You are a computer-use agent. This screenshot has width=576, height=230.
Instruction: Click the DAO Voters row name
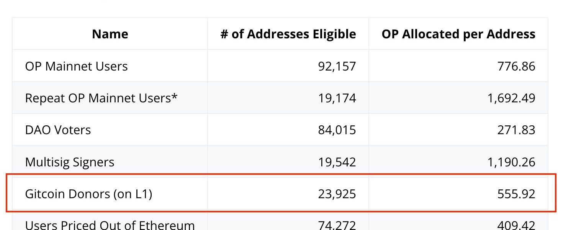point(58,130)
